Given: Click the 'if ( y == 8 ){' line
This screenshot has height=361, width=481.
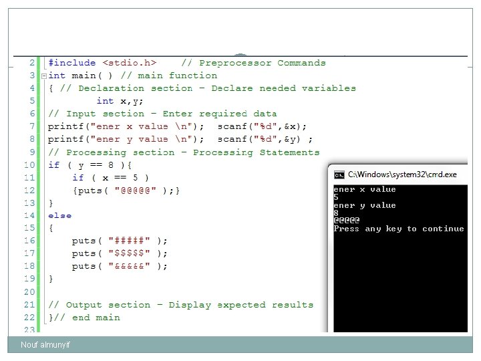Looking at the screenshot, I should pyautogui.click(x=90, y=165).
